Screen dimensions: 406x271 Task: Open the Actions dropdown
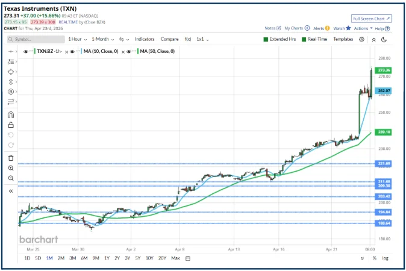coord(363,28)
